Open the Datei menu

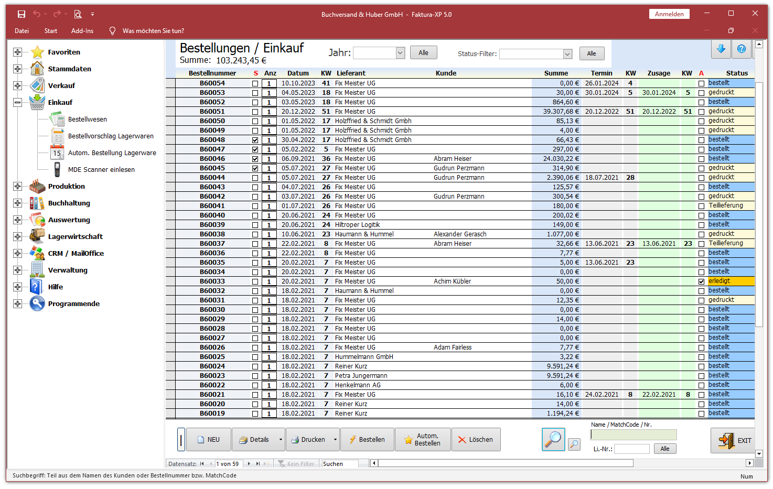tap(22, 31)
